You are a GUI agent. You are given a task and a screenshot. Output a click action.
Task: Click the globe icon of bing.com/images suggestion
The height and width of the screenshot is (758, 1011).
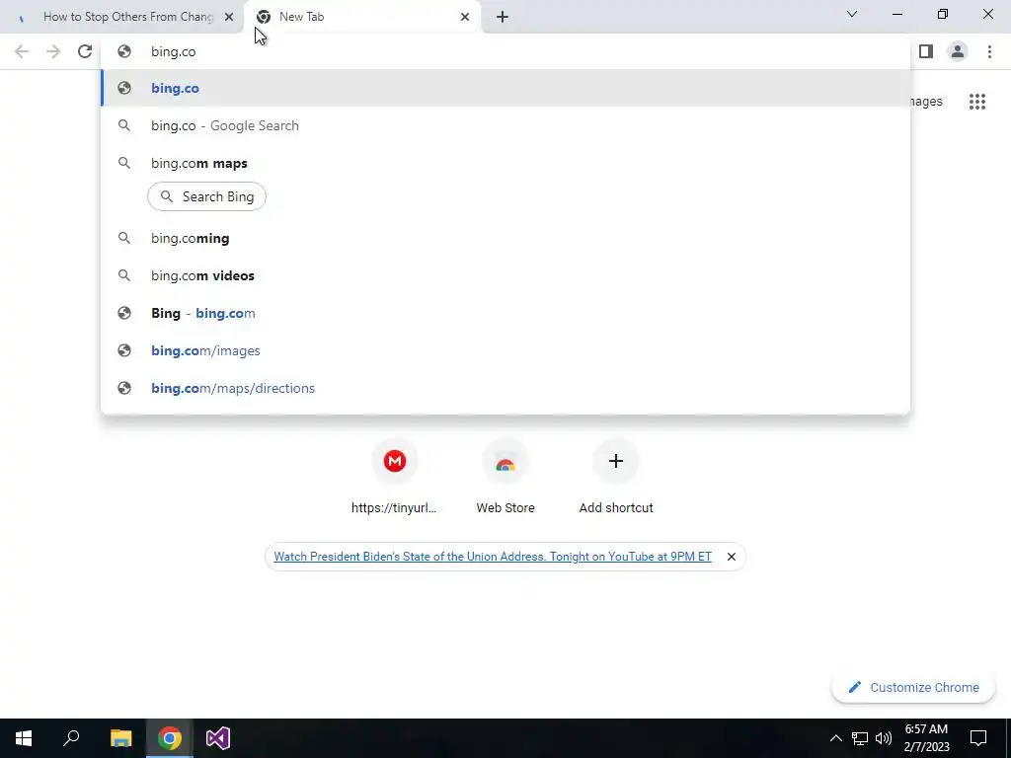[124, 350]
